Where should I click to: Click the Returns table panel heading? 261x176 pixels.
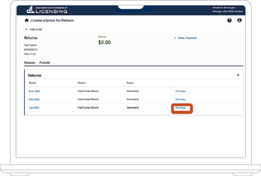(35, 75)
